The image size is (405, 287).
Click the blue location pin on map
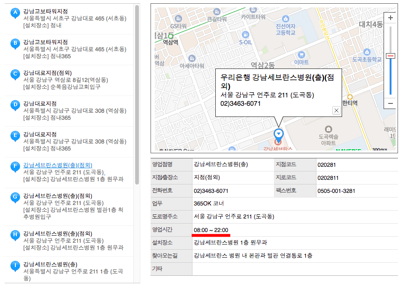tap(278, 135)
